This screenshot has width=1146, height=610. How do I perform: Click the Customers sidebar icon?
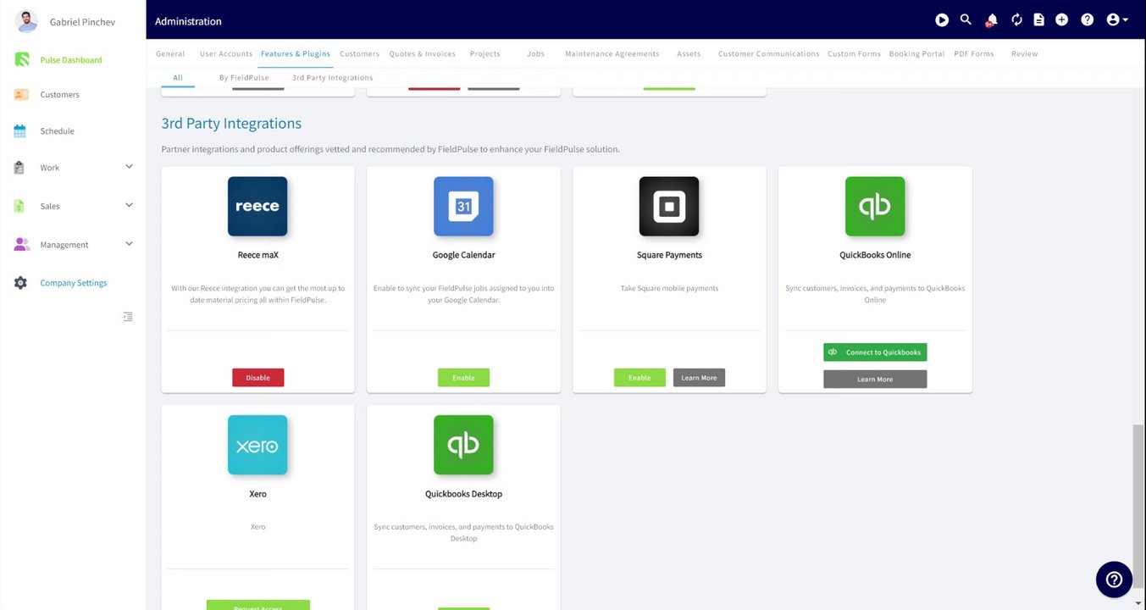click(x=21, y=94)
